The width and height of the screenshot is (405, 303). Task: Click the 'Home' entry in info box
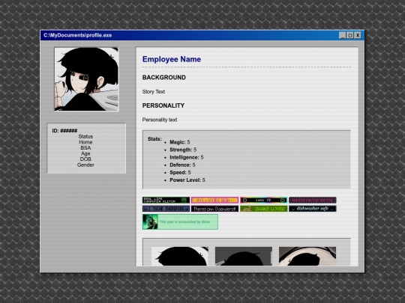pos(85,142)
